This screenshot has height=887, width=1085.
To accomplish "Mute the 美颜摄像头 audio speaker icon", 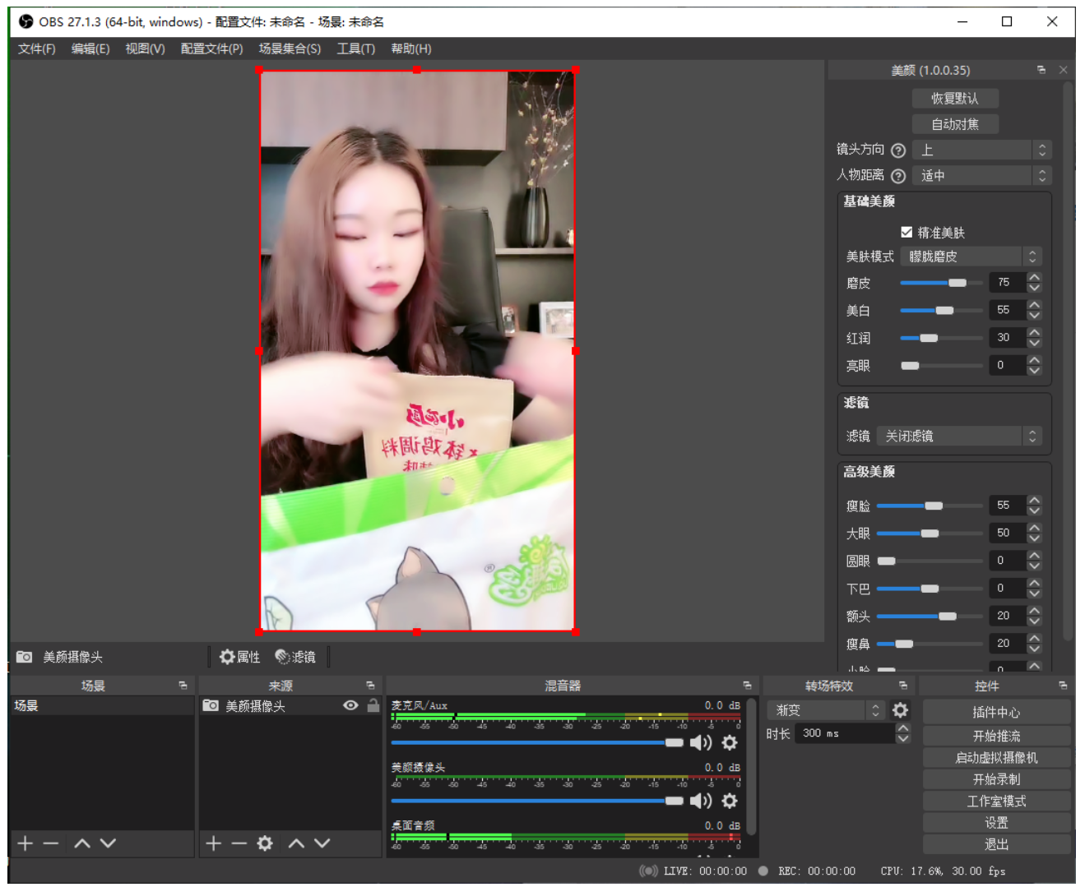I will (701, 801).
